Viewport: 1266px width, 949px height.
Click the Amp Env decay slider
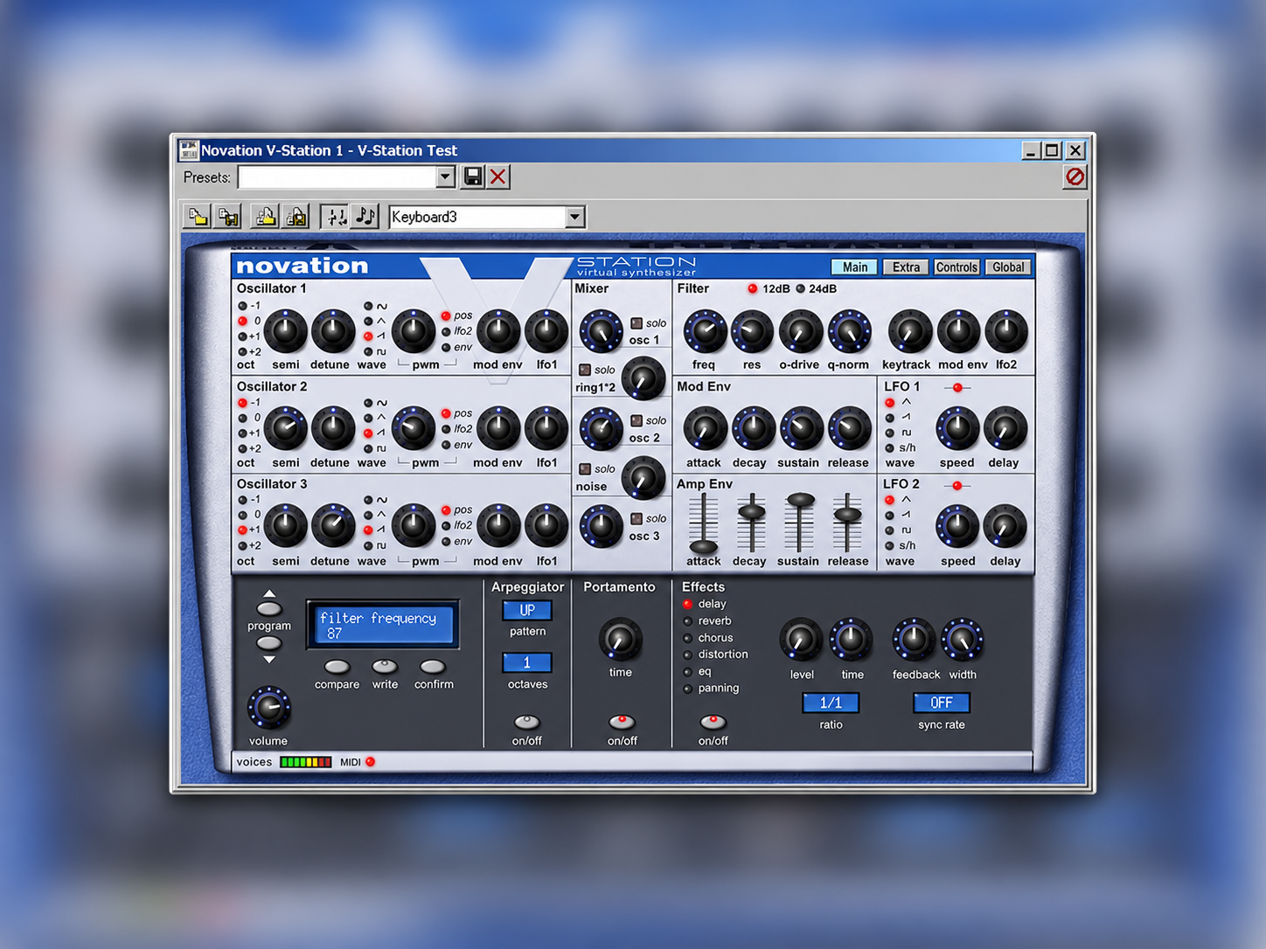(x=751, y=511)
